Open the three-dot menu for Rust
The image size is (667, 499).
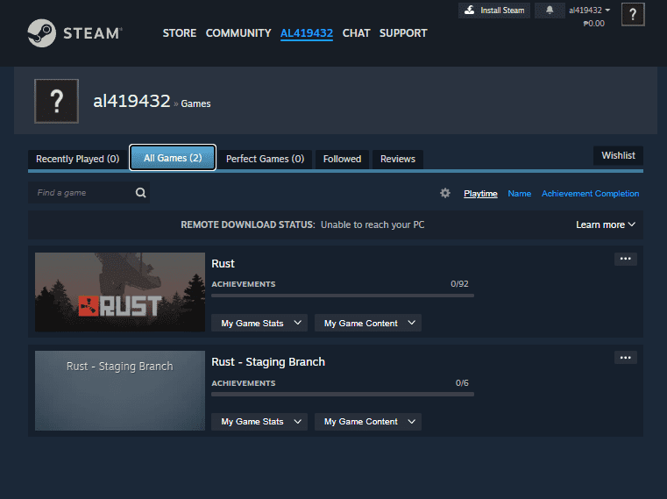[x=625, y=259]
